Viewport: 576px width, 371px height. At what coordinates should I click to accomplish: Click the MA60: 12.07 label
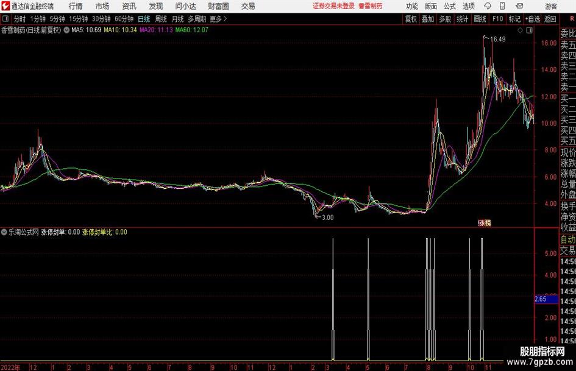[192, 30]
